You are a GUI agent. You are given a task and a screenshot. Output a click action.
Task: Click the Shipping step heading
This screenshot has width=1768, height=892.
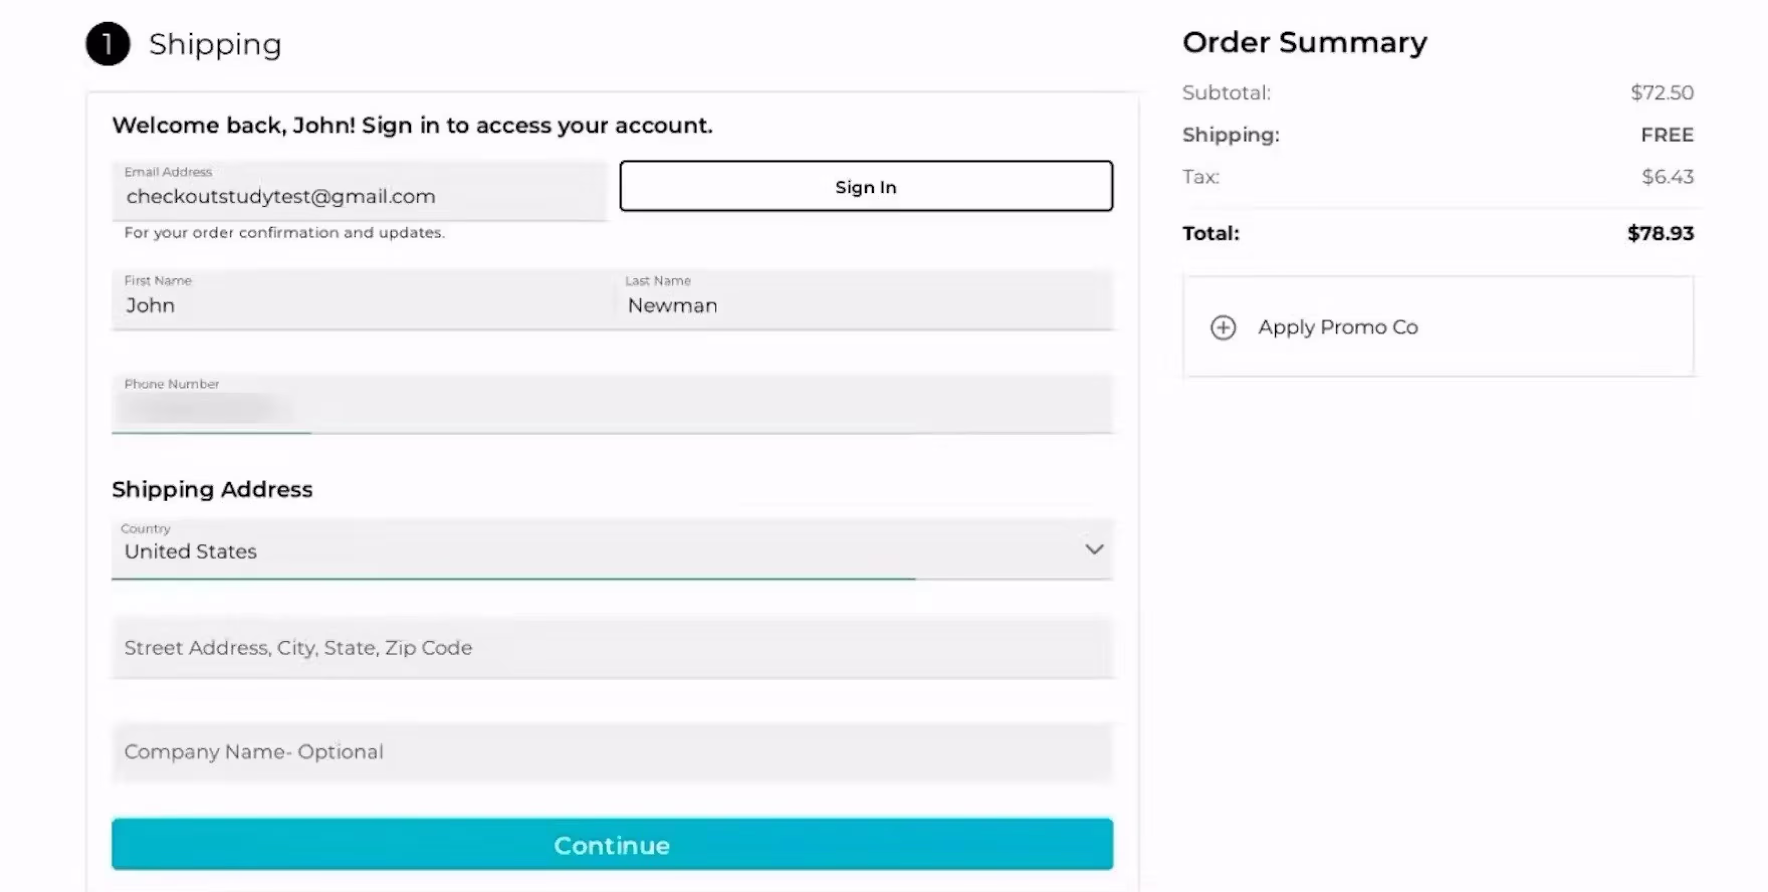click(215, 45)
